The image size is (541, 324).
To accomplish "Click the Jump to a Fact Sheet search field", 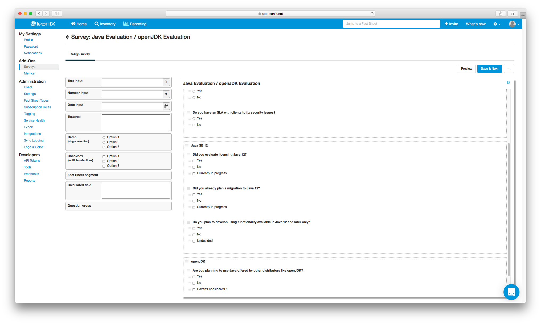I will click(391, 24).
